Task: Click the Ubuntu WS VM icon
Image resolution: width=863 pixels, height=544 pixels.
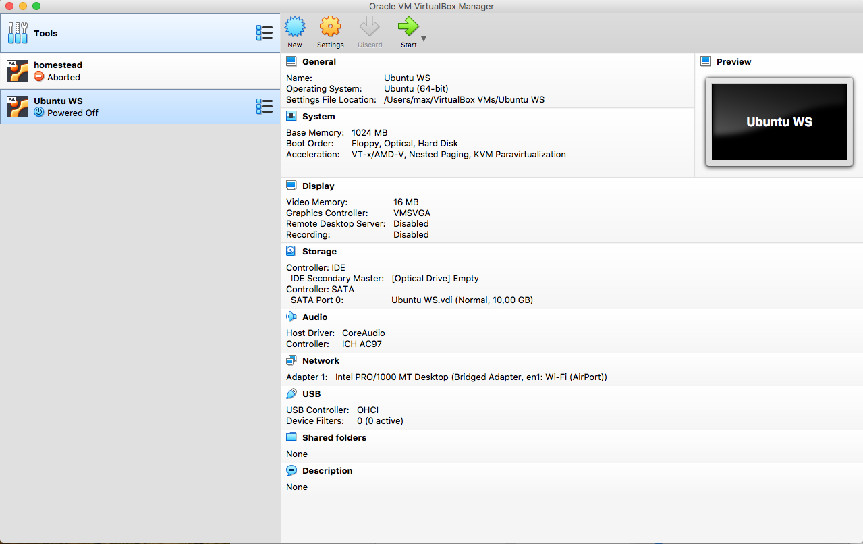Action: (x=18, y=107)
